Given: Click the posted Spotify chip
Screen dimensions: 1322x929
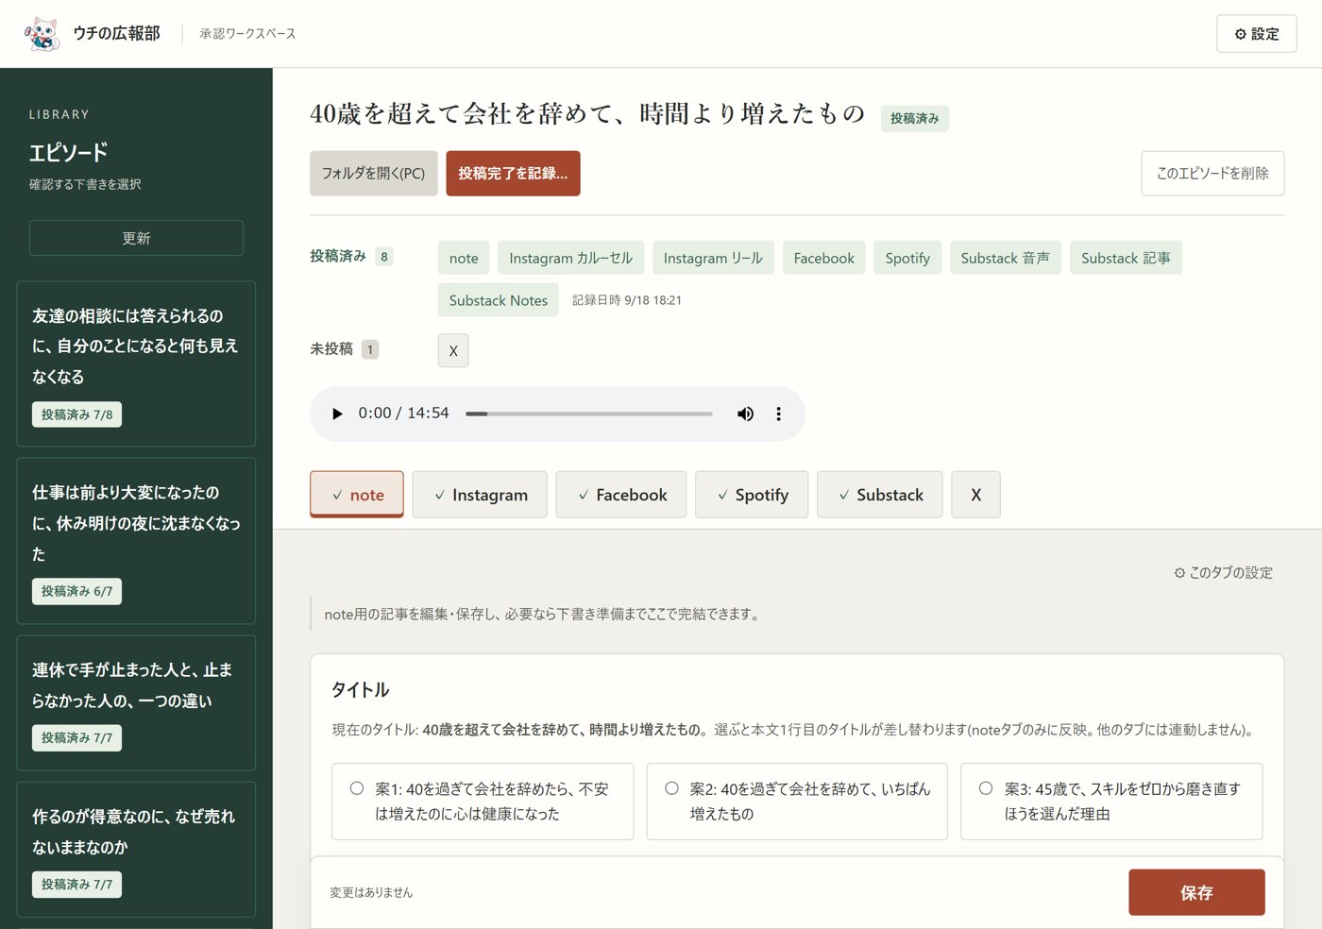Looking at the screenshot, I should tap(907, 258).
